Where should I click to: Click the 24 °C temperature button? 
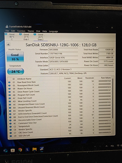[x=16, y=71]
